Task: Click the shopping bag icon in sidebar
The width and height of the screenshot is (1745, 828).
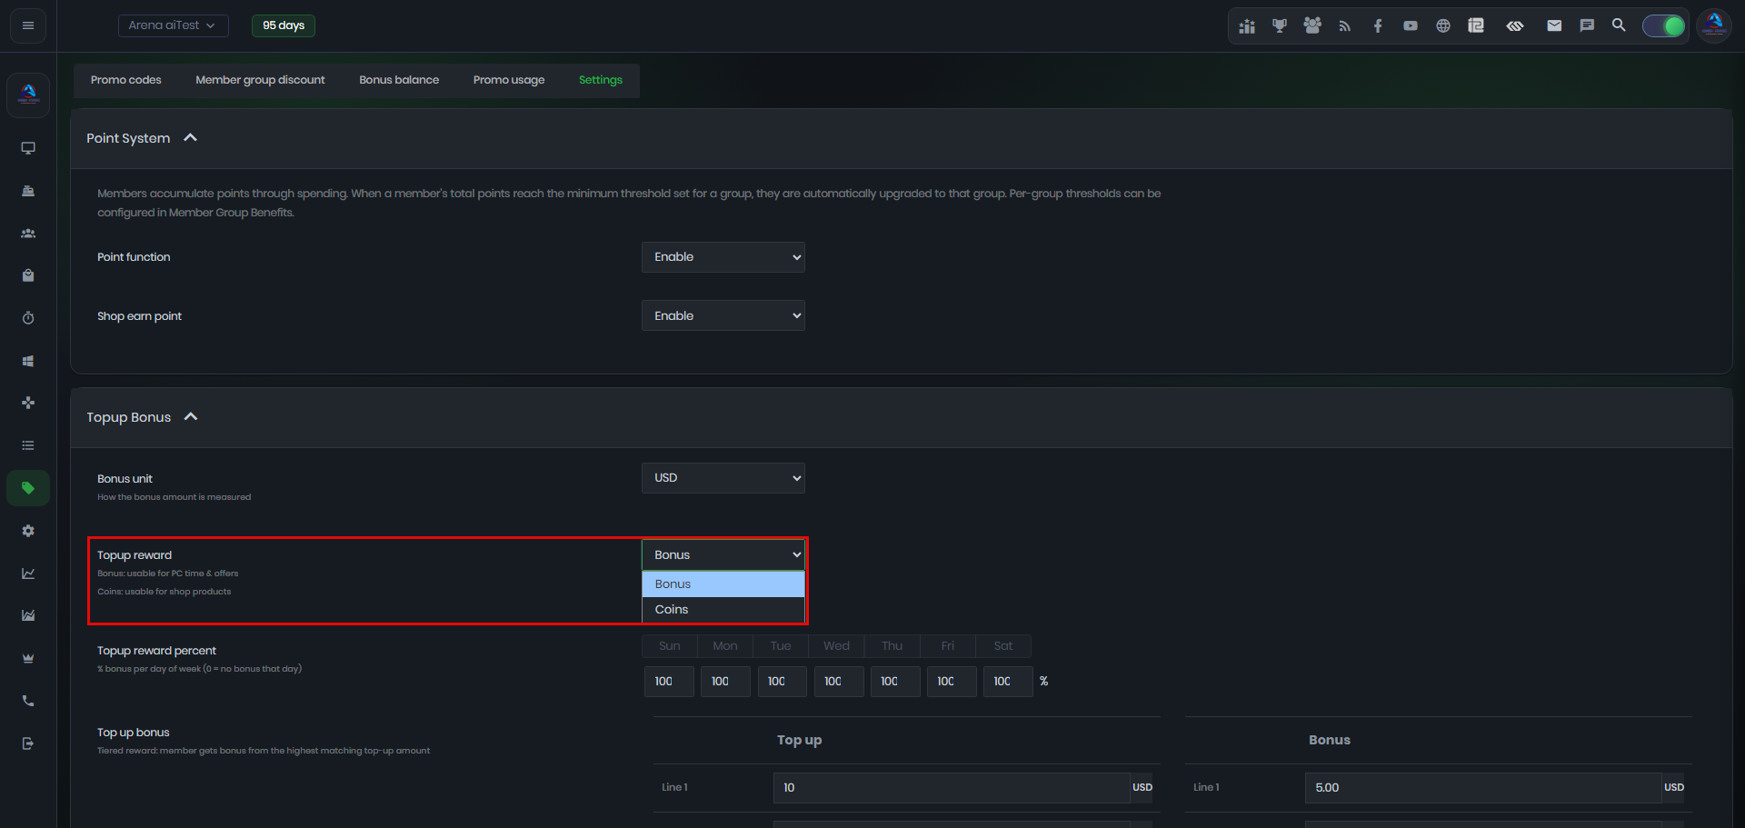Action: coord(28,275)
